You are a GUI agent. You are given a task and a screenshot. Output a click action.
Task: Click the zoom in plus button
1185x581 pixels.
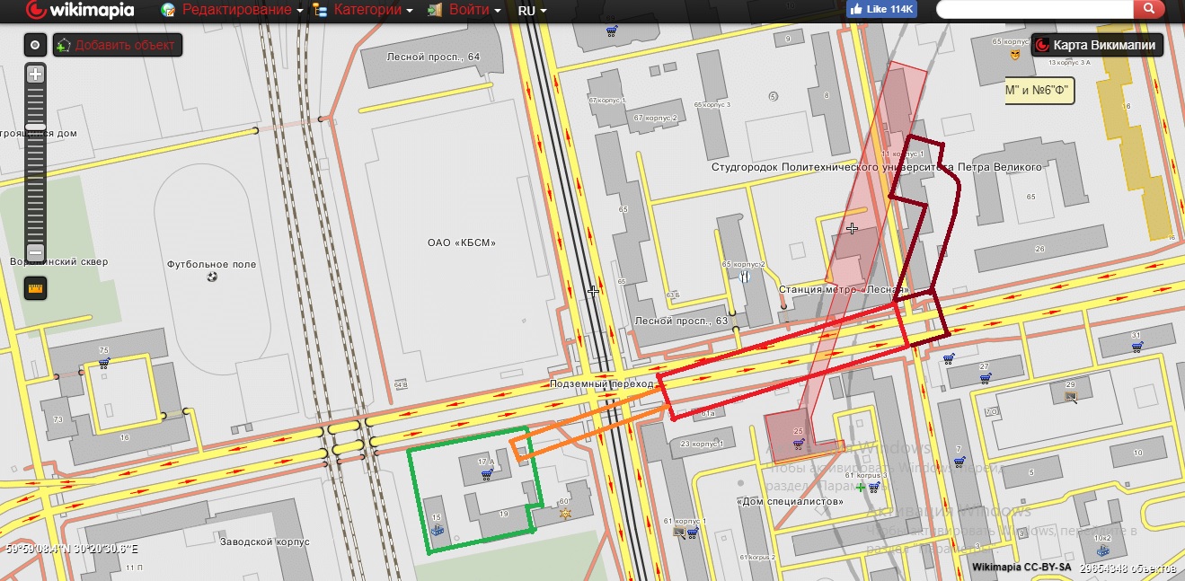(35, 75)
